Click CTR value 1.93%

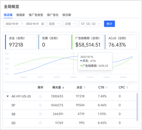[x=102, y=114]
